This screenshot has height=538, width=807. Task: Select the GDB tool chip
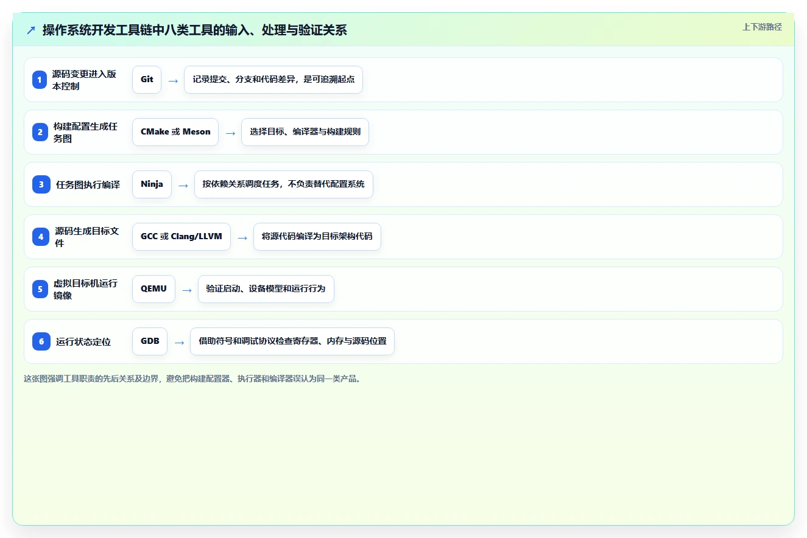click(150, 341)
